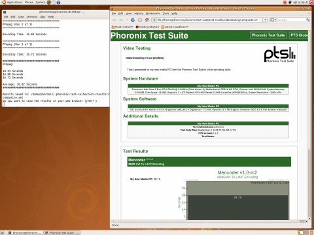Open the Help menu in Firefox
This screenshot has width=314, height=235.
tap(174, 14)
